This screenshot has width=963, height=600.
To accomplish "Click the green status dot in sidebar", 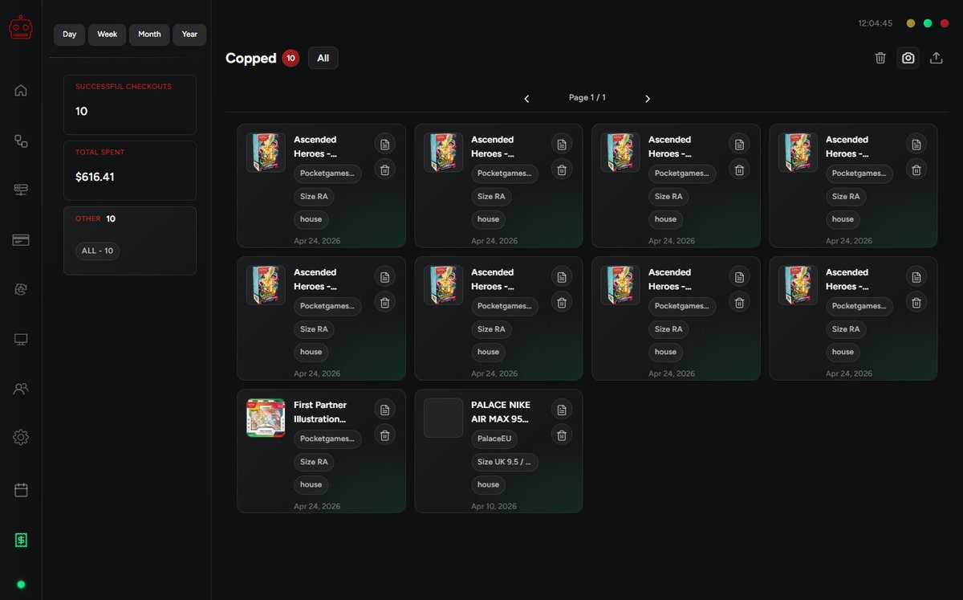I will (21, 585).
